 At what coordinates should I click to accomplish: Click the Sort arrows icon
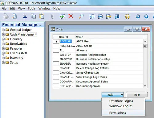tap(127, 16)
